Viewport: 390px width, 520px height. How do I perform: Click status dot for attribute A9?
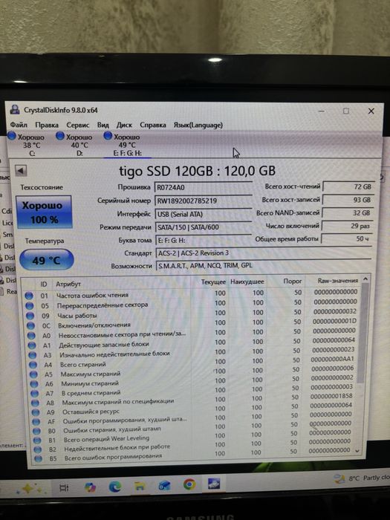[x=36, y=412]
